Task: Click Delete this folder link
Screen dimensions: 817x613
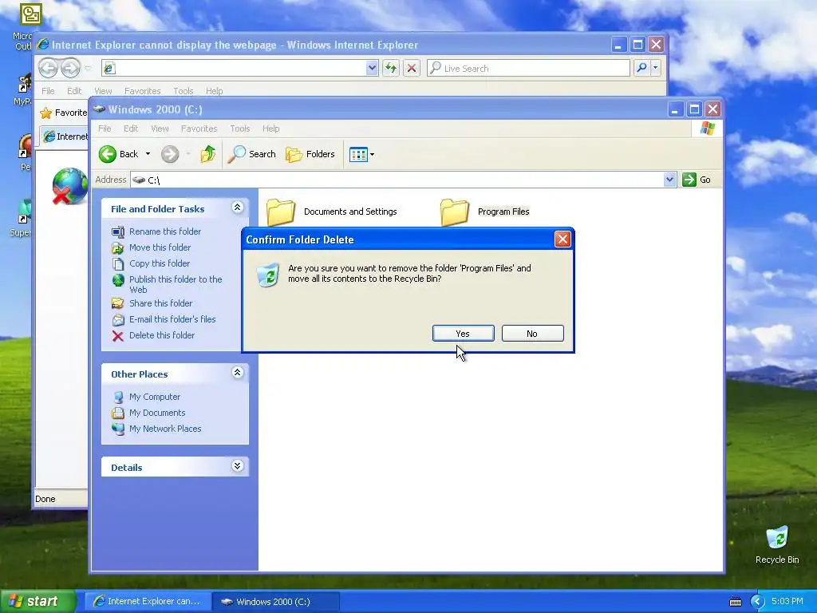Action: 162,336
